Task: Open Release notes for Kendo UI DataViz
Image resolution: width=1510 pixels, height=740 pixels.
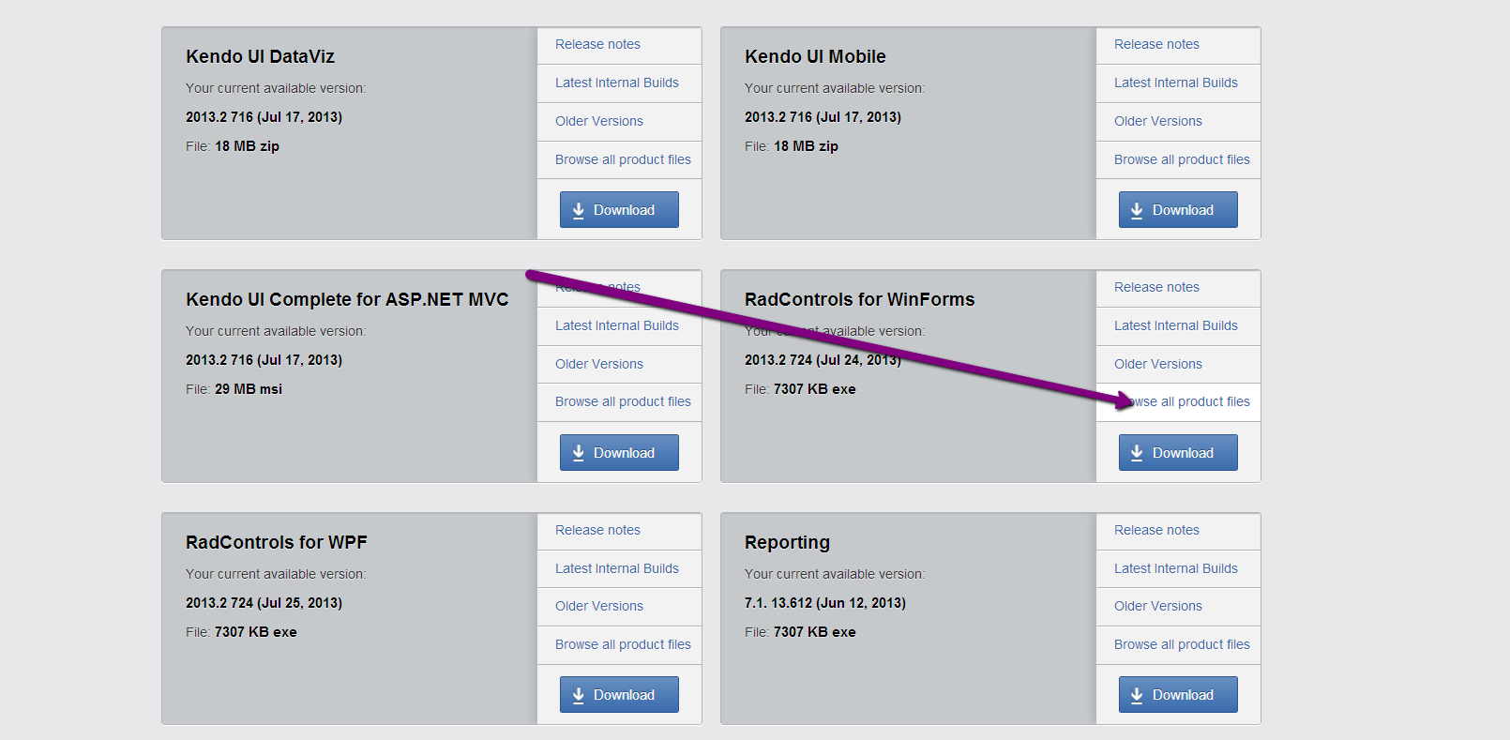Action: (597, 44)
